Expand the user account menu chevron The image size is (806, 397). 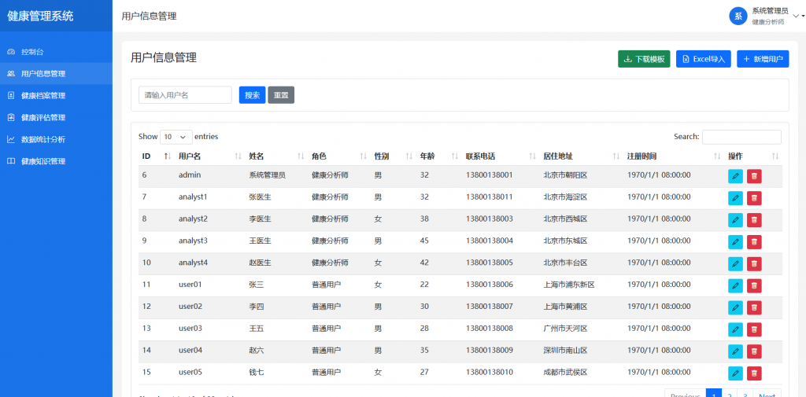(x=797, y=16)
